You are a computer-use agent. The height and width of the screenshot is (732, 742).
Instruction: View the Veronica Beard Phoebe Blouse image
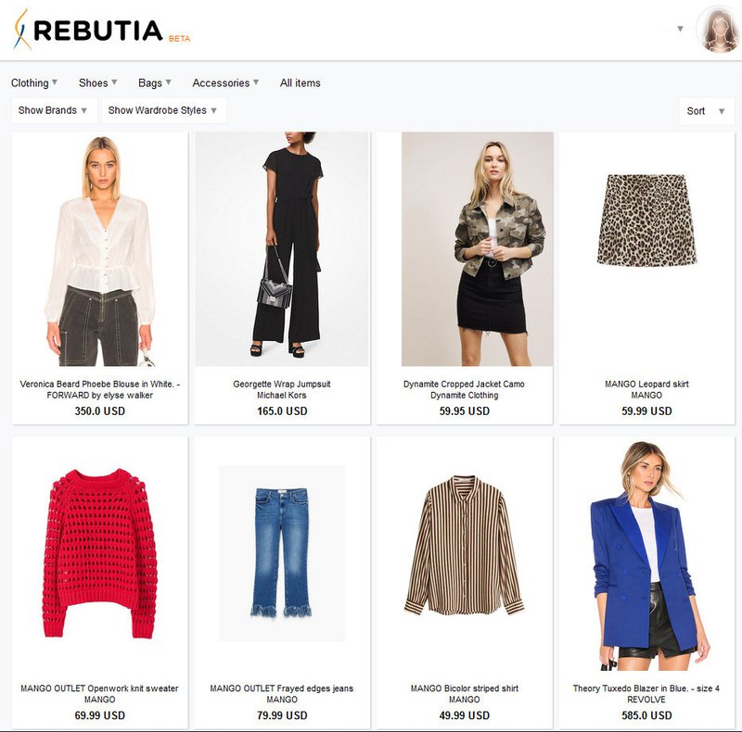point(100,249)
